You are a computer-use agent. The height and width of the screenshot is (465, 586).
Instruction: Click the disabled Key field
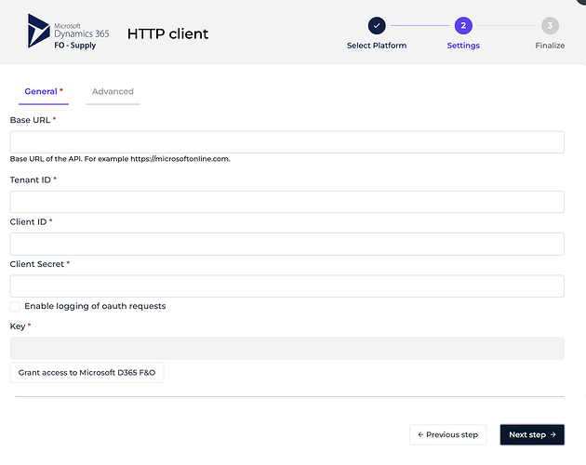287,349
